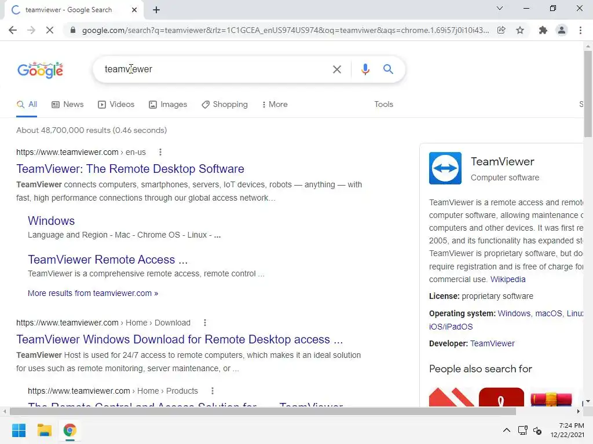The image size is (593, 444).
Task: Start voice search with microphone icon
Action: [x=365, y=69]
